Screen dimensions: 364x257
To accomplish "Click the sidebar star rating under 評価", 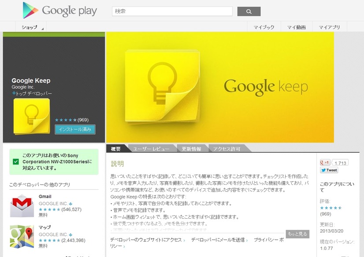I will 331,208.
